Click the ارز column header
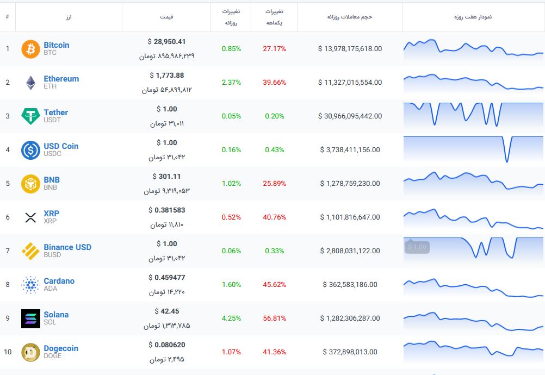The width and height of the screenshot is (545, 375). 69,17
